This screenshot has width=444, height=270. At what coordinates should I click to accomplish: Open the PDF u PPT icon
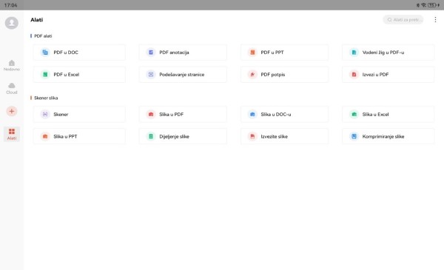[252, 53]
